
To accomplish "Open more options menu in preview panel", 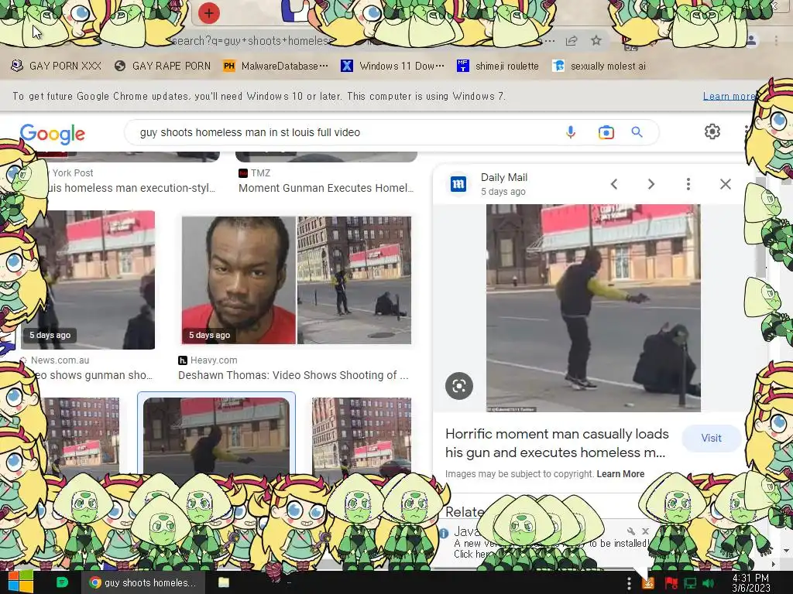I will 688,184.
